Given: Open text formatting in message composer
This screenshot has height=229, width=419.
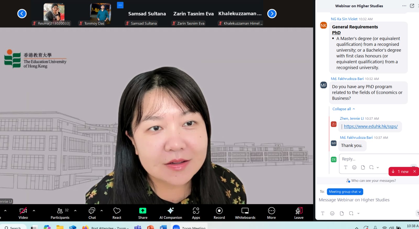Looking at the screenshot, I should [323, 213].
